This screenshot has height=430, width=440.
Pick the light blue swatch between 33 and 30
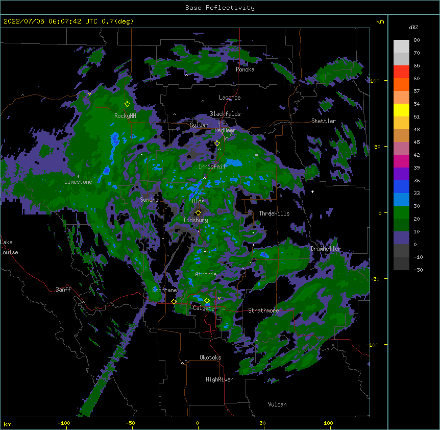pos(401,200)
